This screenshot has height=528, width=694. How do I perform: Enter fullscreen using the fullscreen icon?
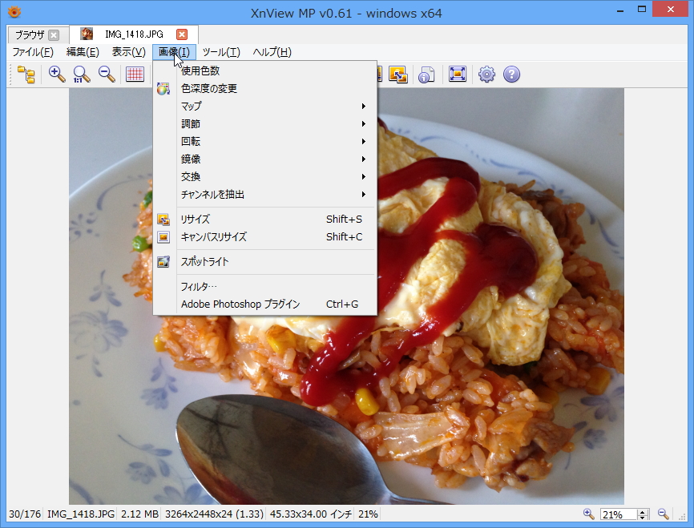(x=457, y=74)
